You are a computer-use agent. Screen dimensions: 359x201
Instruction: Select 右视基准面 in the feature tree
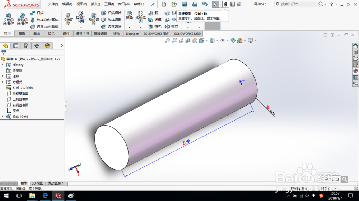[20, 105]
